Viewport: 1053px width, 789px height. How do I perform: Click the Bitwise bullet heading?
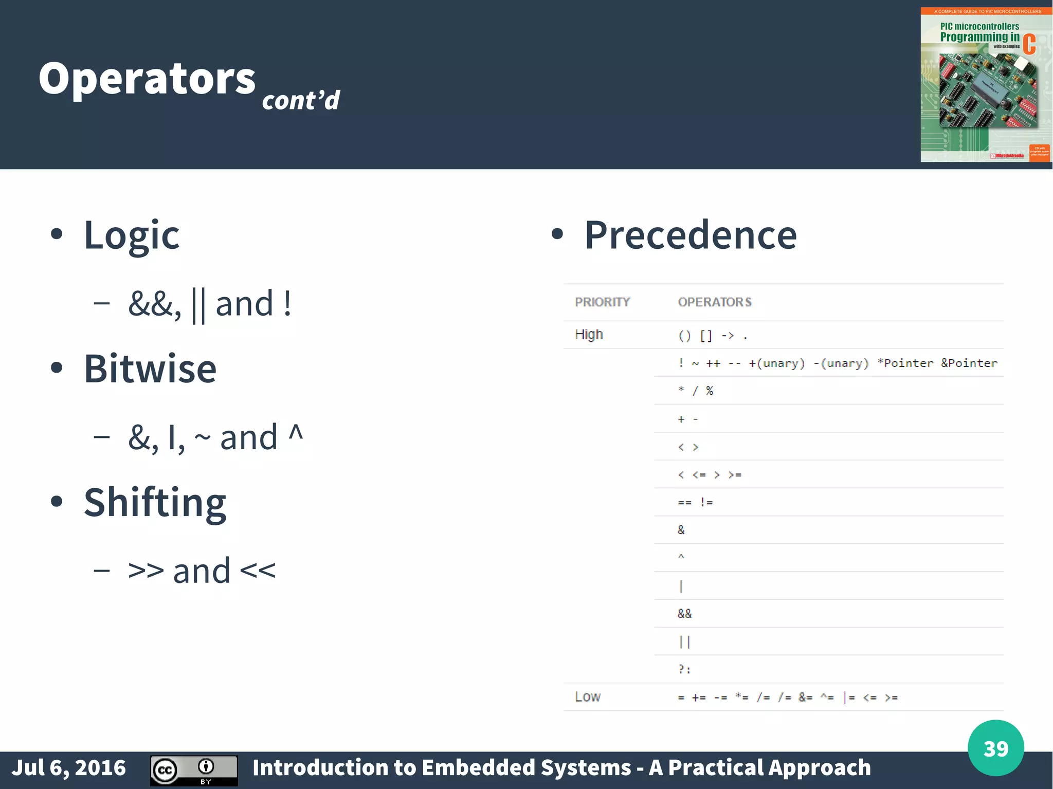(150, 369)
